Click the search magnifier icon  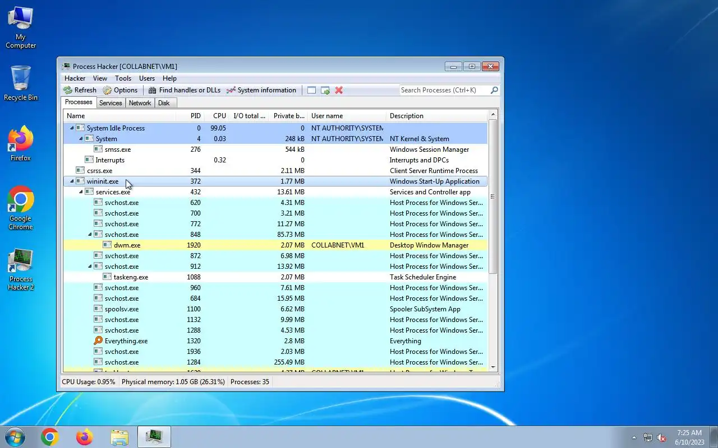[494, 90]
